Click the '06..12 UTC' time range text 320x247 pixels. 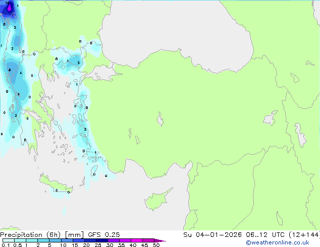click(x=265, y=235)
